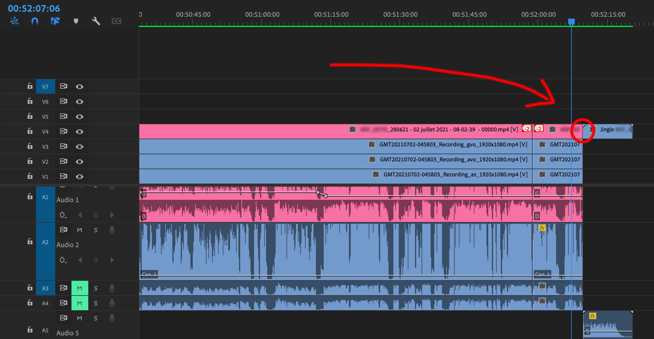Screen dimensions: 654x339
Task: Add a marker with marker icon
Action: pos(76,21)
